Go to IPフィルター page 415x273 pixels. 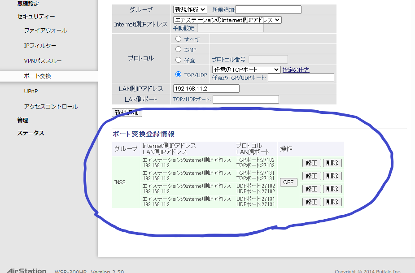(x=40, y=46)
